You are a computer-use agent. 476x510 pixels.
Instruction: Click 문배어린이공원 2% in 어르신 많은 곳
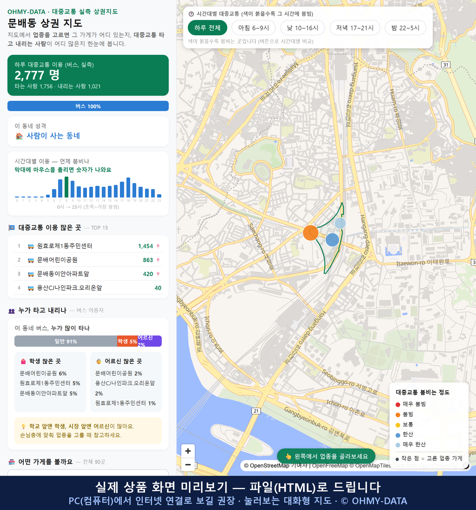tap(119, 373)
